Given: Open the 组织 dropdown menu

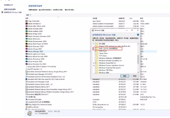Looking at the screenshot, I should click(28, 15).
